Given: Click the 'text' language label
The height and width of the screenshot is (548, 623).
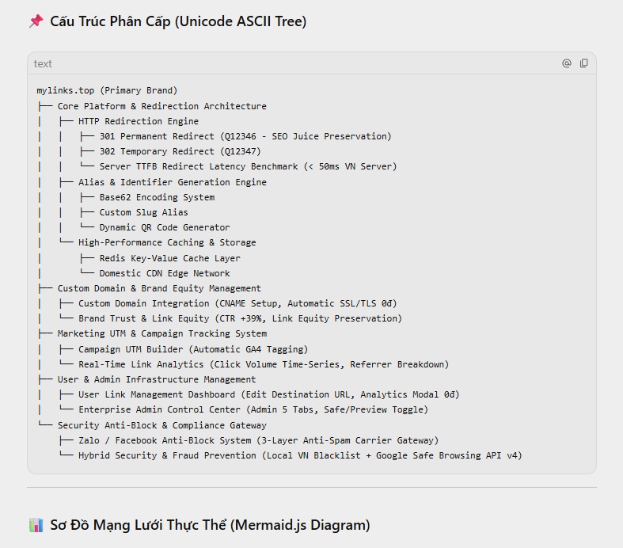Looking at the screenshot, I should (x=43, y=63).
